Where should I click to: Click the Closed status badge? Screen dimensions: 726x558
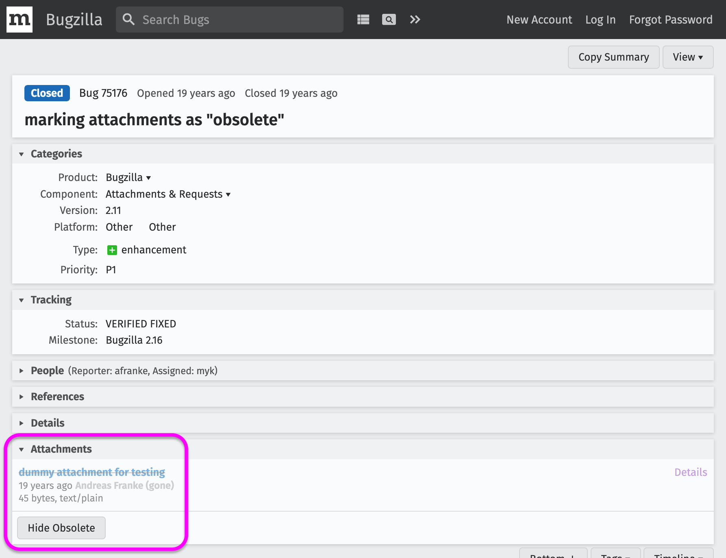tap(47, 93)
